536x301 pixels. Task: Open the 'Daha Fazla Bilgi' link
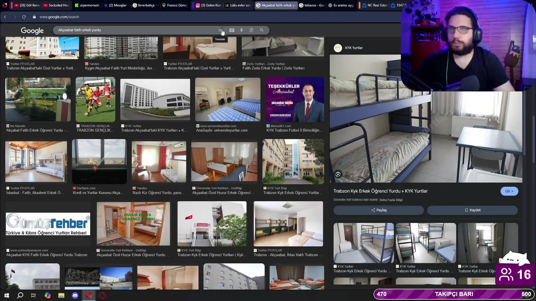(391, 200)
